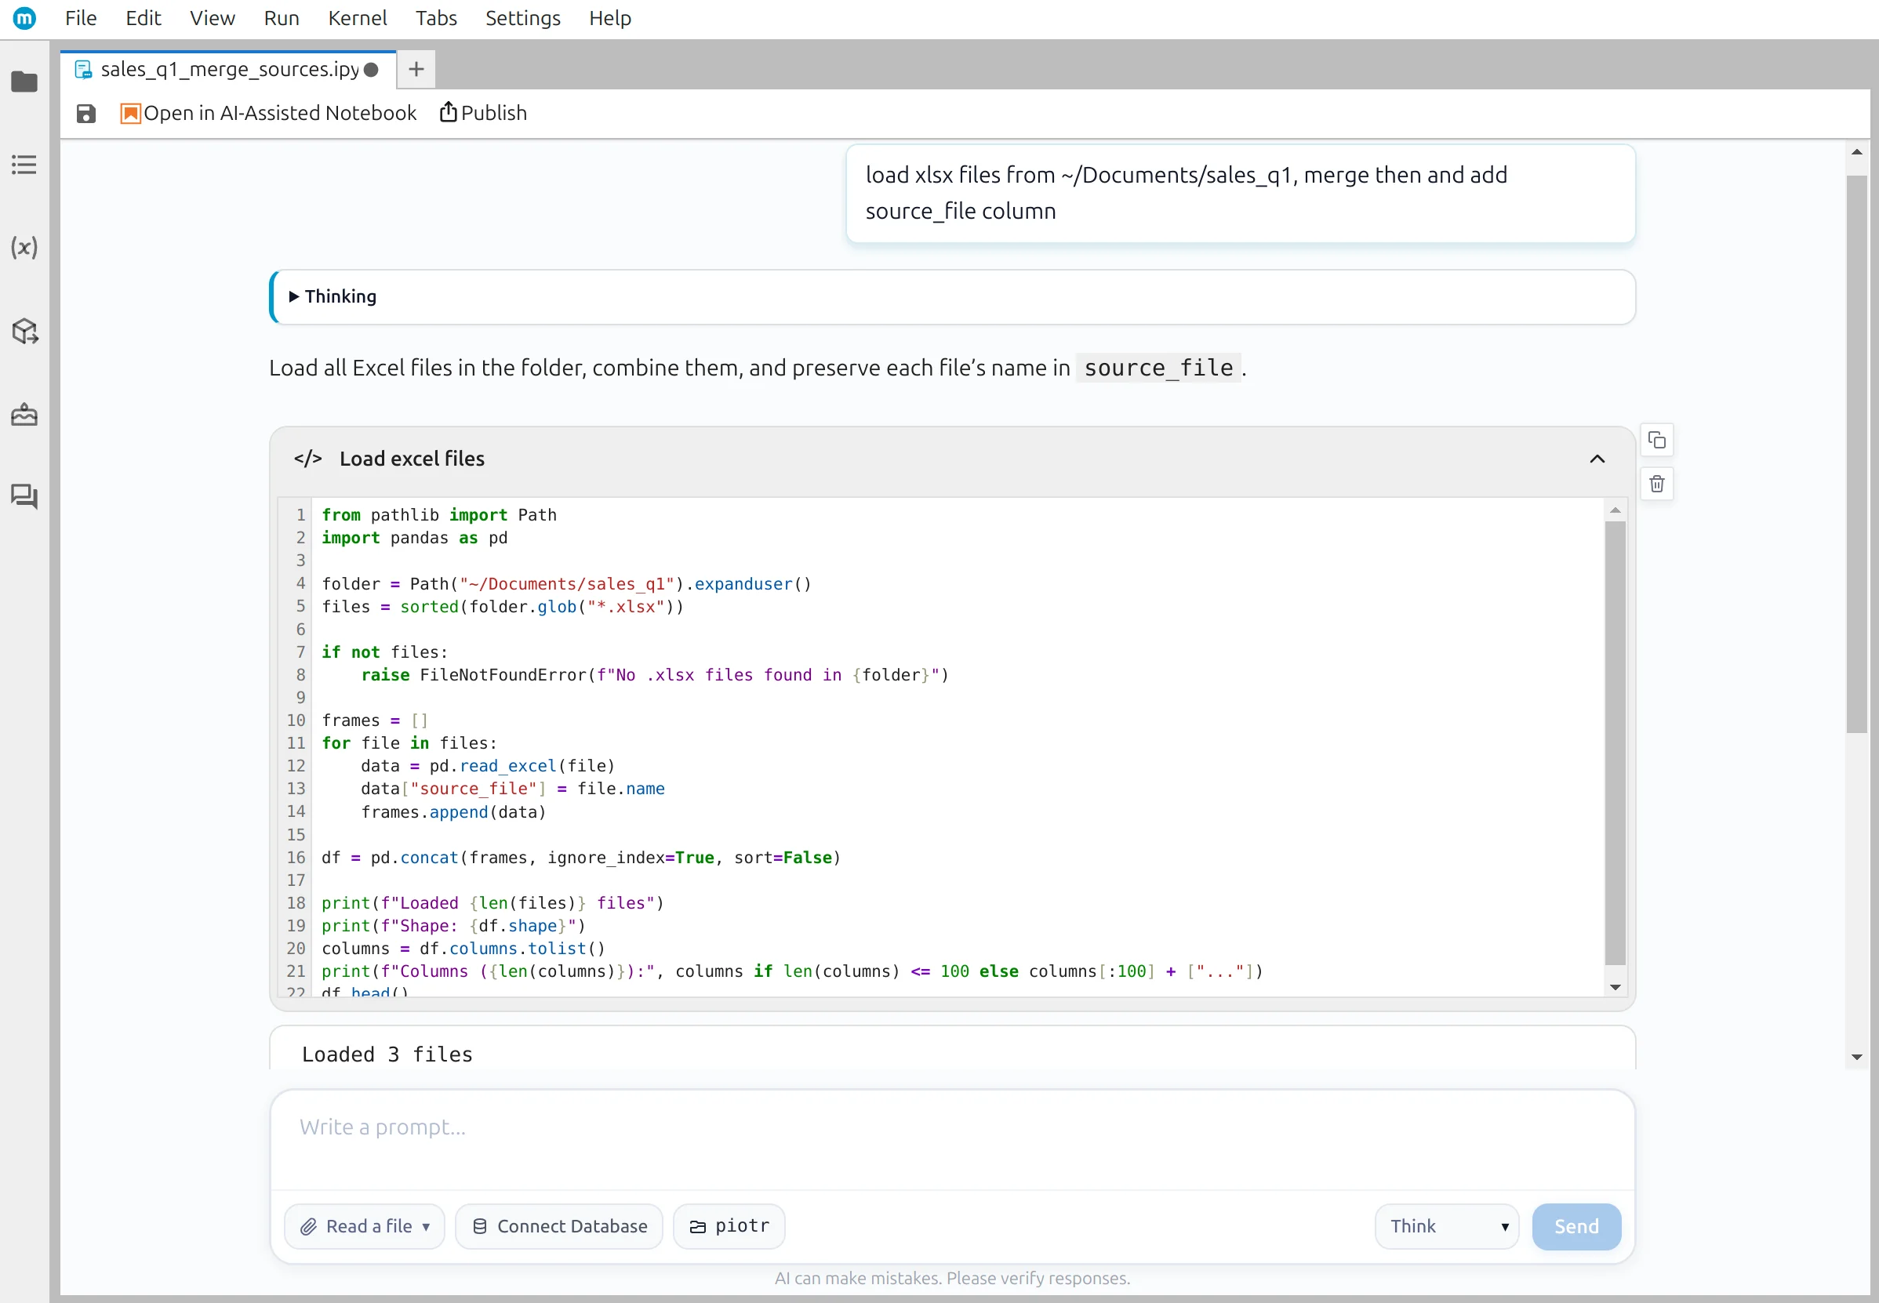Open the table of contents list icon
Image resolution: width=1879 pixels, height=1303 pixels.
click(24, 165)
